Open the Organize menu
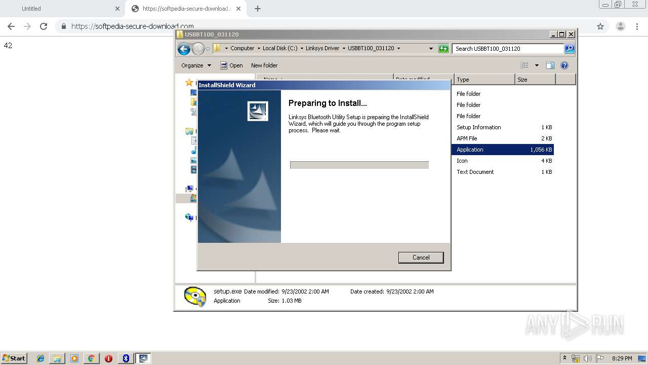 click(196, 65)
